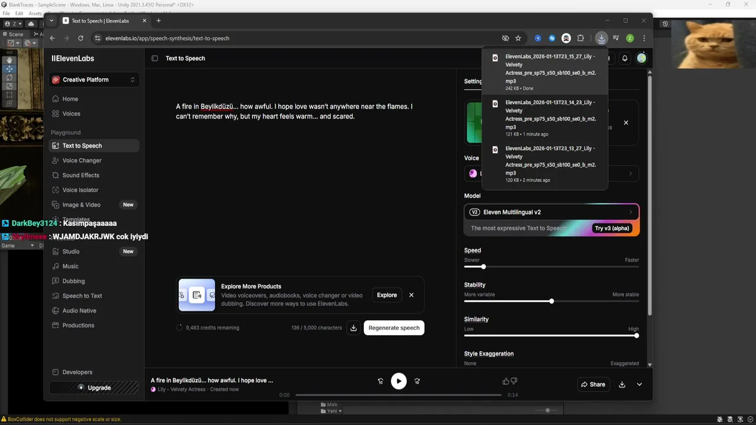
Task: Click the site info icon in address bar
Action: tap(97, 38)
